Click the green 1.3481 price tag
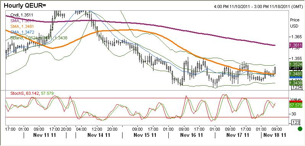This screenshot has height=146, width=305. 296,74
